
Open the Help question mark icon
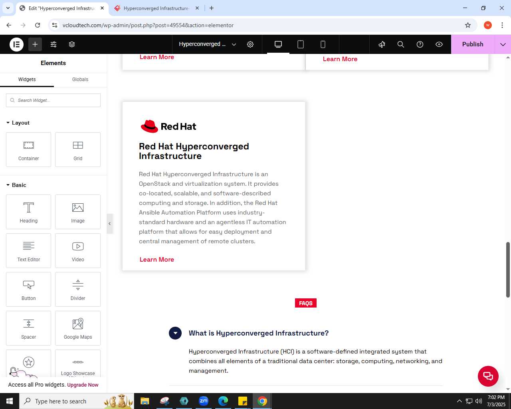[x=420, y=44]
